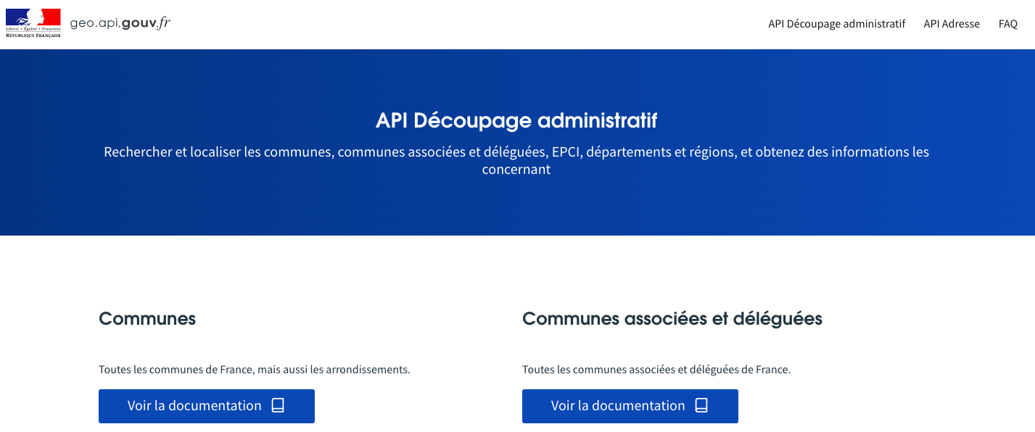
Task: Select the Communes section heading
Action: 147,318
